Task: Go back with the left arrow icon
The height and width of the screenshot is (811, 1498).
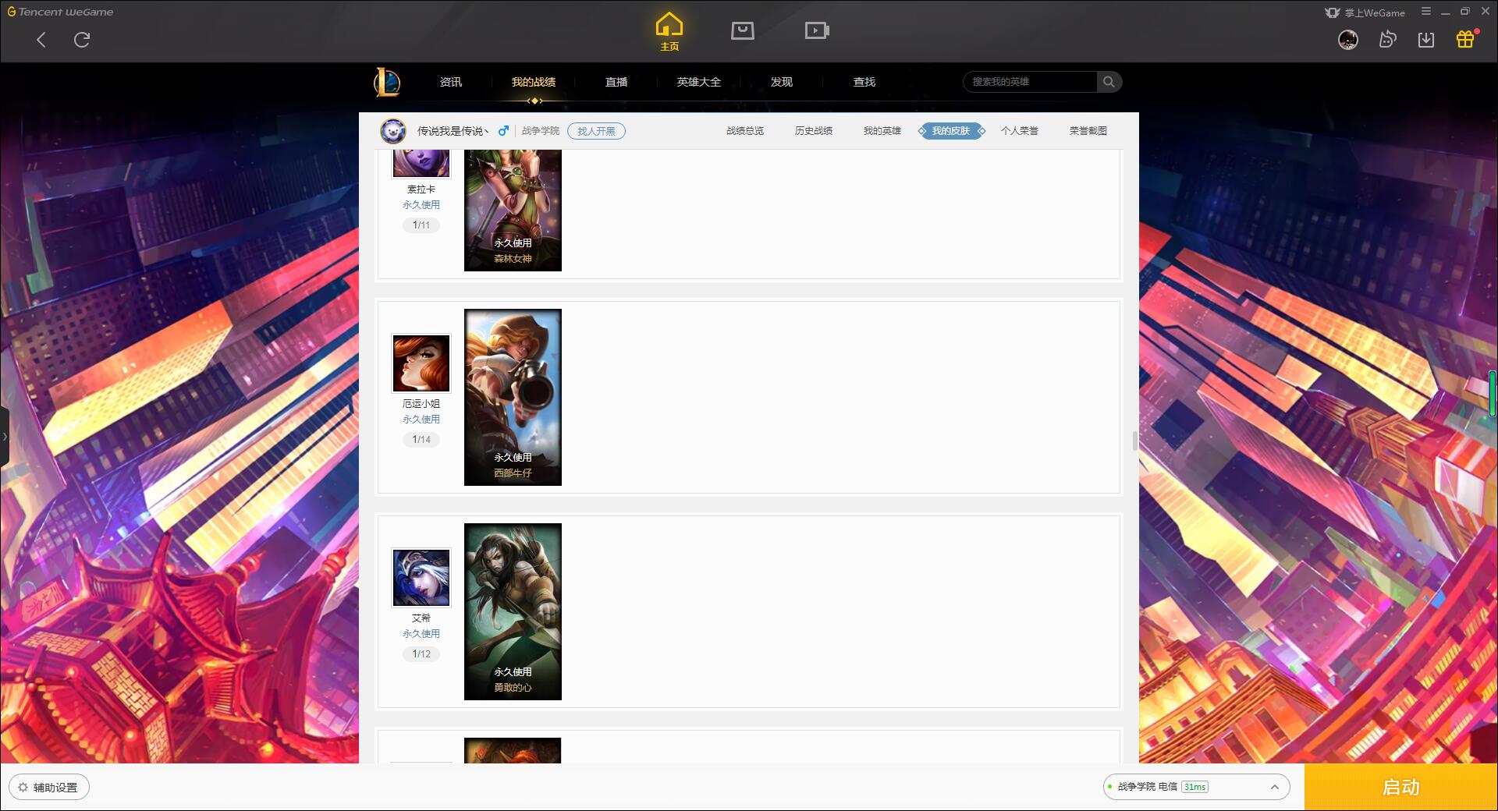Action: pos(41,40)
